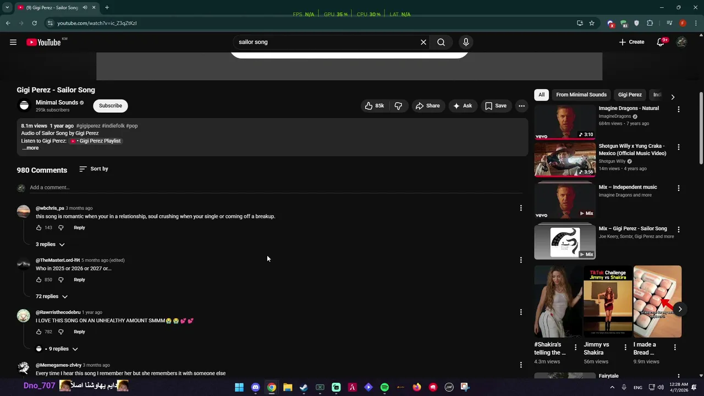
Task: Open a new Chrome tab
Action: (107, 8)
